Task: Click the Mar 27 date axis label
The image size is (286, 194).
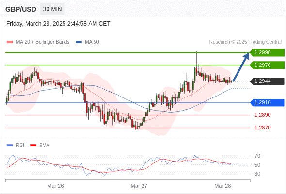Action: [139, 186]
